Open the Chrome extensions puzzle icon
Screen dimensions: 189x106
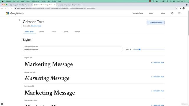[x=180, y=8]
